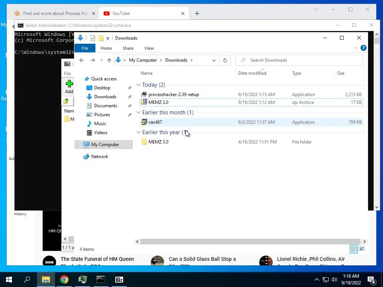Viewport: 383px width, 287px height.
Task: Show hidden system tray icons
Action: [316, 280]
